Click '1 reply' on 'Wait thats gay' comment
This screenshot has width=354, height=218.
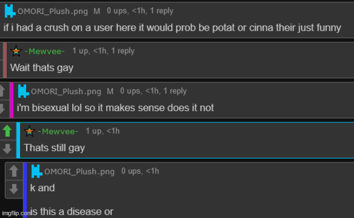[x=123, y=51]
